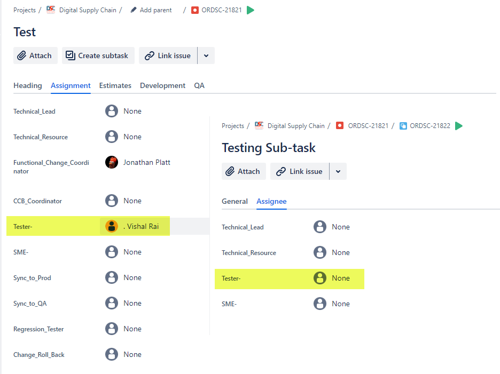Click Change_Roll_Back field label
This screenshot has width=500, height=374.
[x=39, y=355]
